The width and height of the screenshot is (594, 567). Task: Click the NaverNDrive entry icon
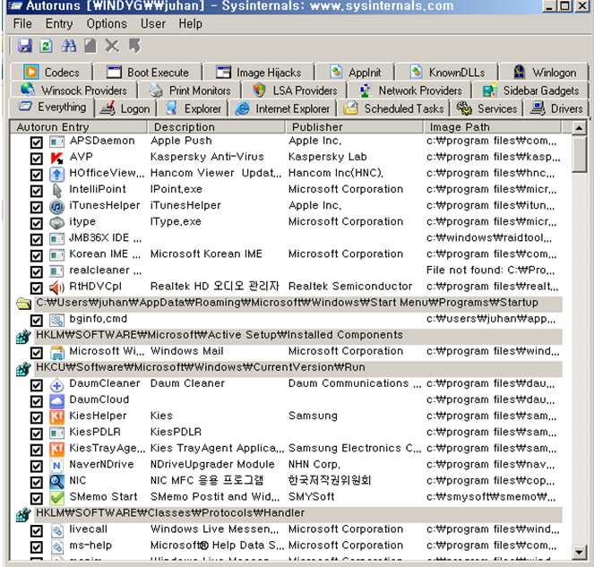[x=56, y=466]
